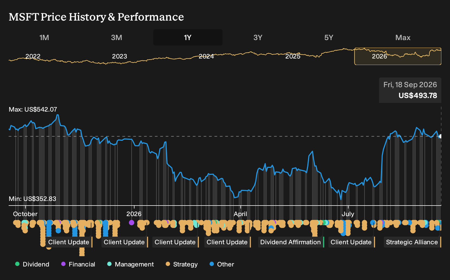Toggle the Financial legend filter
The height and width of the screenshot is (280, 450).
(78, 264)
